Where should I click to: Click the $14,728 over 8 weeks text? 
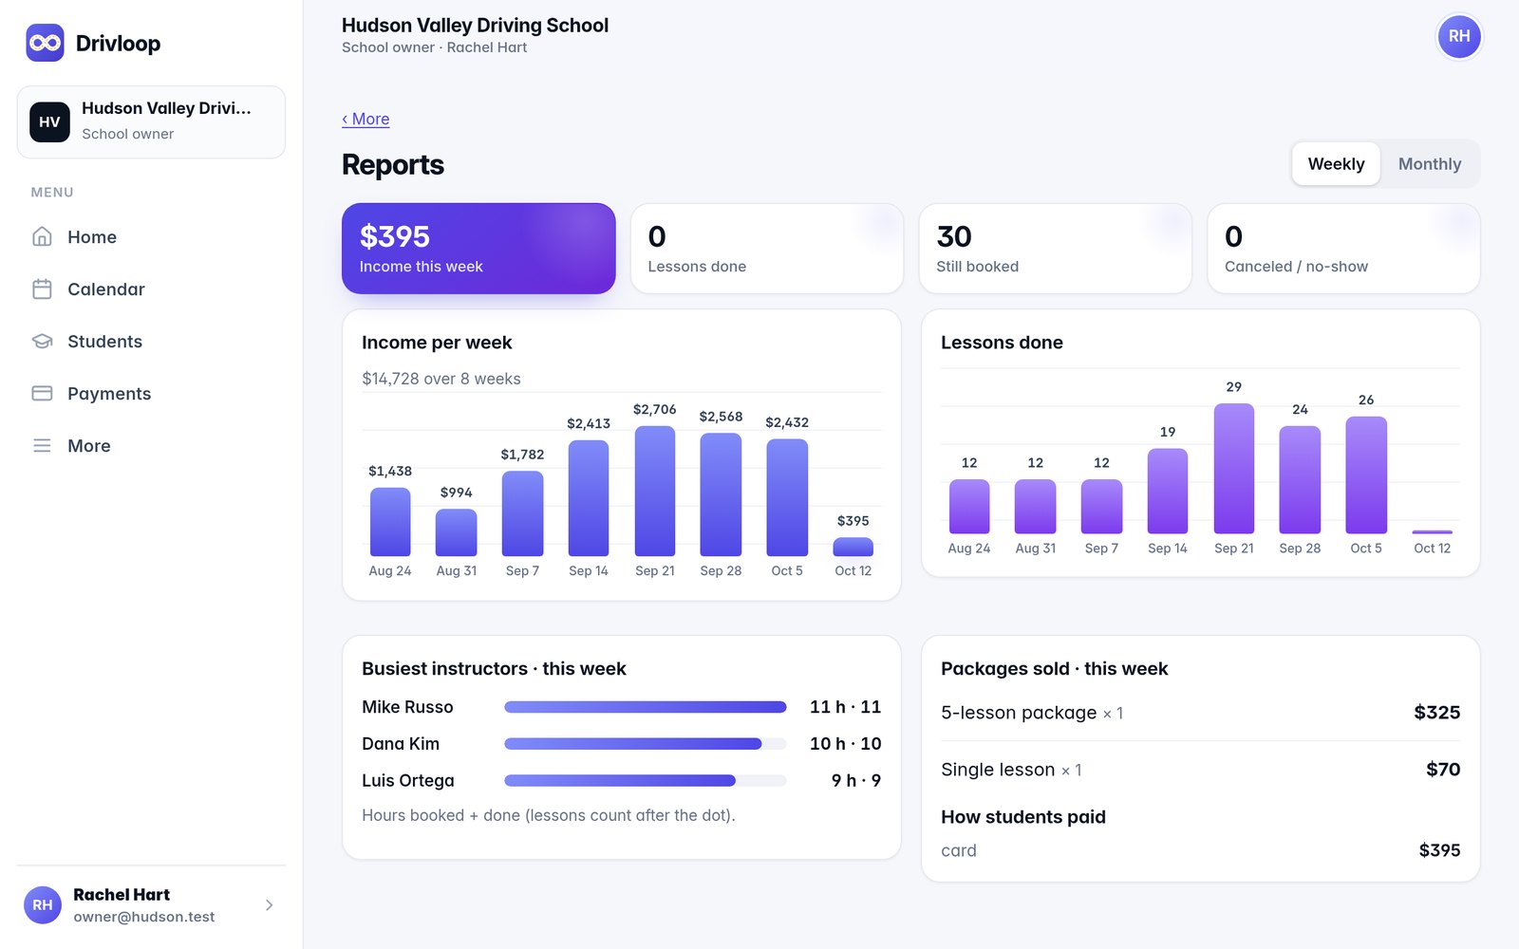(x=441, y=379)
